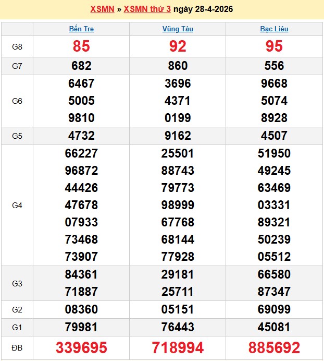The height and width of the screenshot is (361, 324).
Task: Open the Bạc Liêu province link
Action: pyautogui.click(x=274, y=29)
